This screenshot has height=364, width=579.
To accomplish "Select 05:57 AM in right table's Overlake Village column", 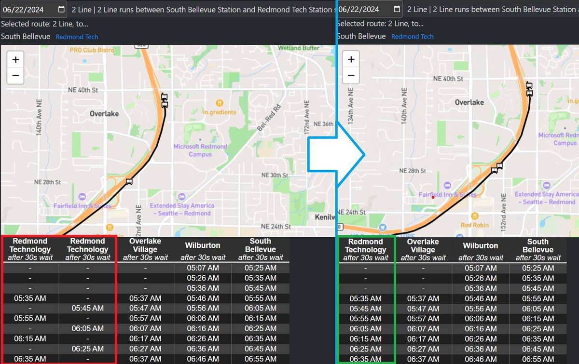I will tap(423, 319).
